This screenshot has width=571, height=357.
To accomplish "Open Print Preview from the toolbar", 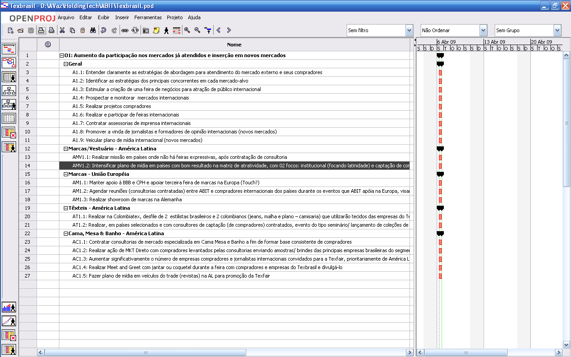I will [51, 30].
